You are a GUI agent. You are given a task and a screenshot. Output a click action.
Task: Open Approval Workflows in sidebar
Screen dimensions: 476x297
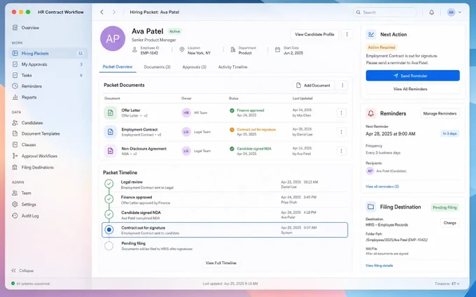click(x=39, y=156)
